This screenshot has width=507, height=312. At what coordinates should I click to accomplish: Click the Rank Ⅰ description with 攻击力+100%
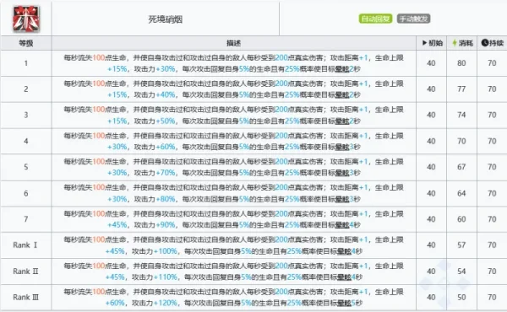click(233, 245)
